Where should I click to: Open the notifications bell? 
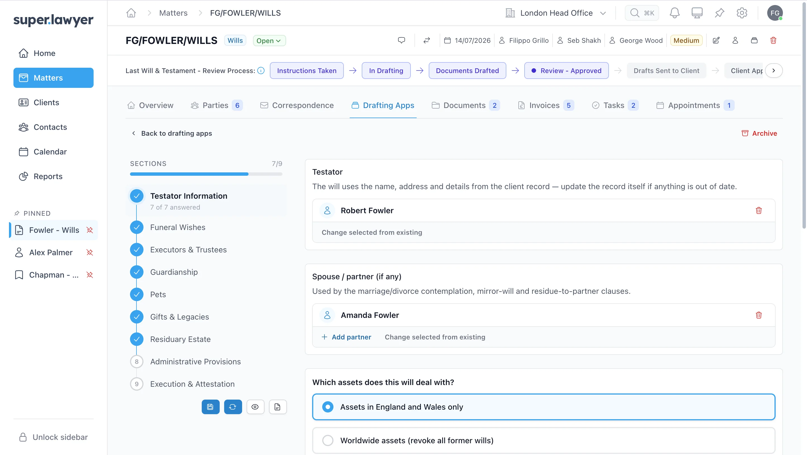674,13
